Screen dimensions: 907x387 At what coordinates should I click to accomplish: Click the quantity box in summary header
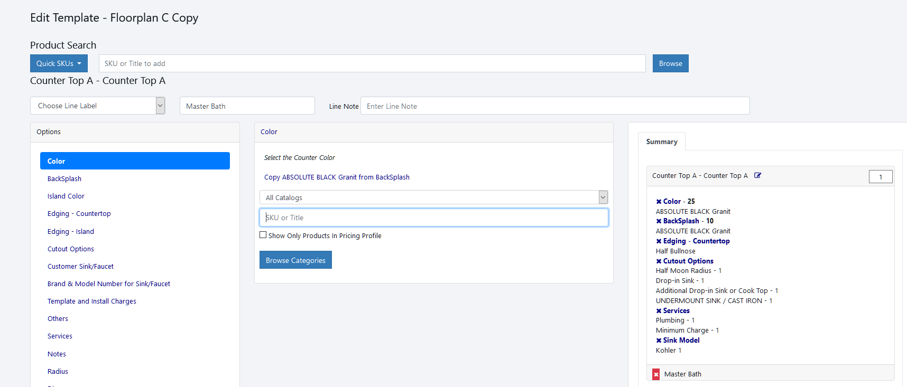pos(880,177)
